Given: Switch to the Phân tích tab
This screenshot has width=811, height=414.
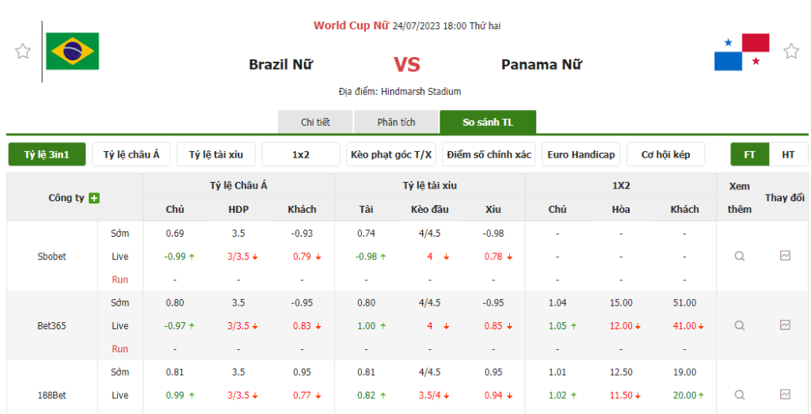Looking at the screenshot, I should click(396, 122).
